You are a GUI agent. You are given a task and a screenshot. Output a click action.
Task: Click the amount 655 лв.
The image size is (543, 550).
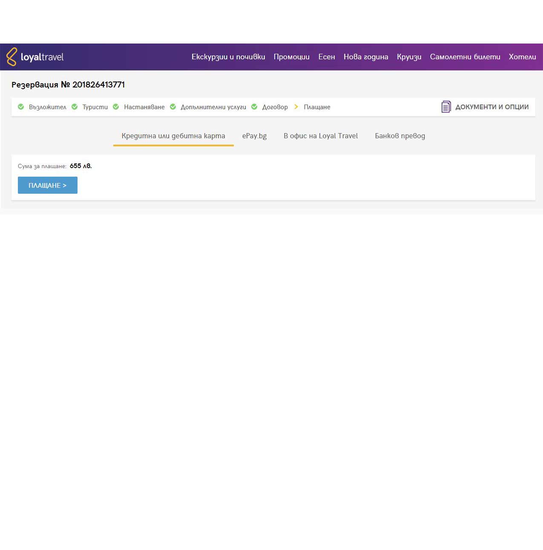coord(81,166)
